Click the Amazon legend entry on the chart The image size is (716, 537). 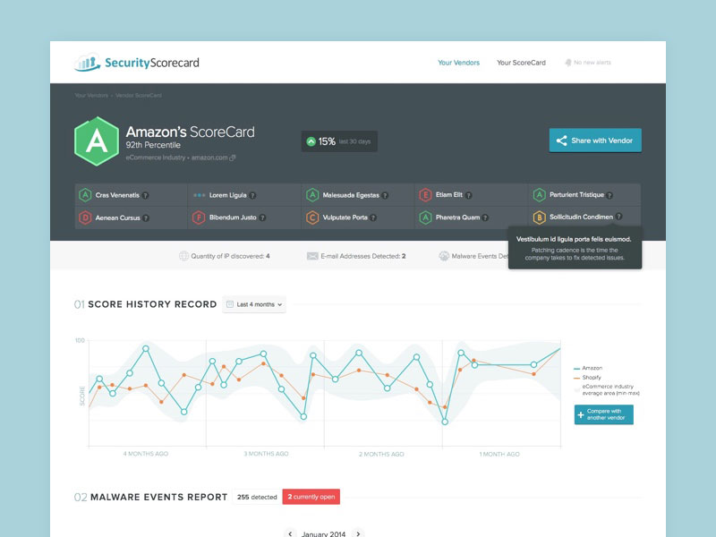point(592,368)
